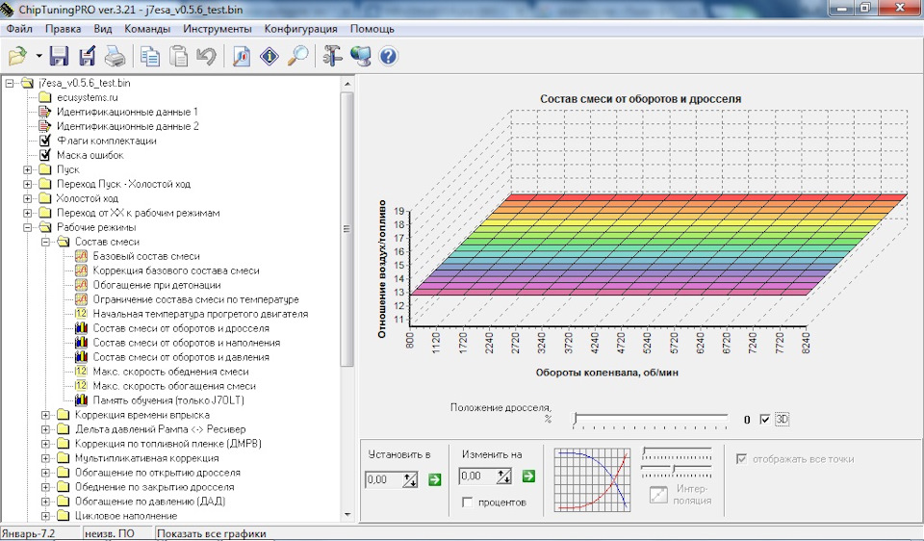This screenshot has width=924, height=541.
Task: Select Обогащение при детонации item
Action: [157, 285]
